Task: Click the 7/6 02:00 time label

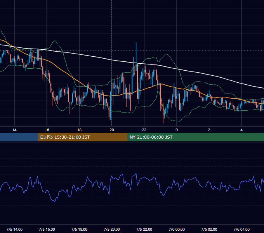Action: click(209, 229)
